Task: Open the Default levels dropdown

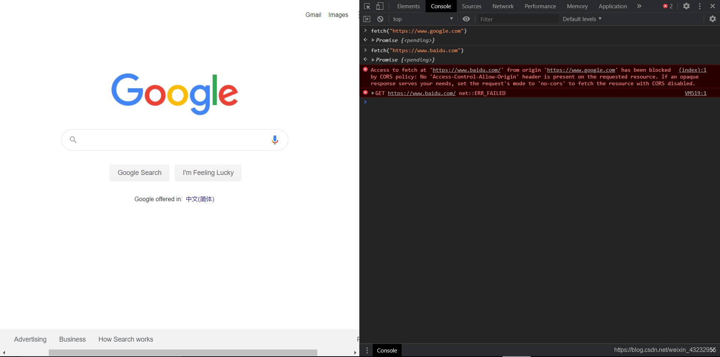Action: click(x=582, y=19)
